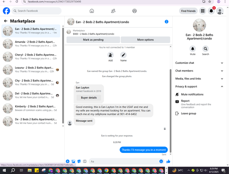Screen dimensions: 229x174
Task: Open Del conversation in list
Action: point(31,95)
